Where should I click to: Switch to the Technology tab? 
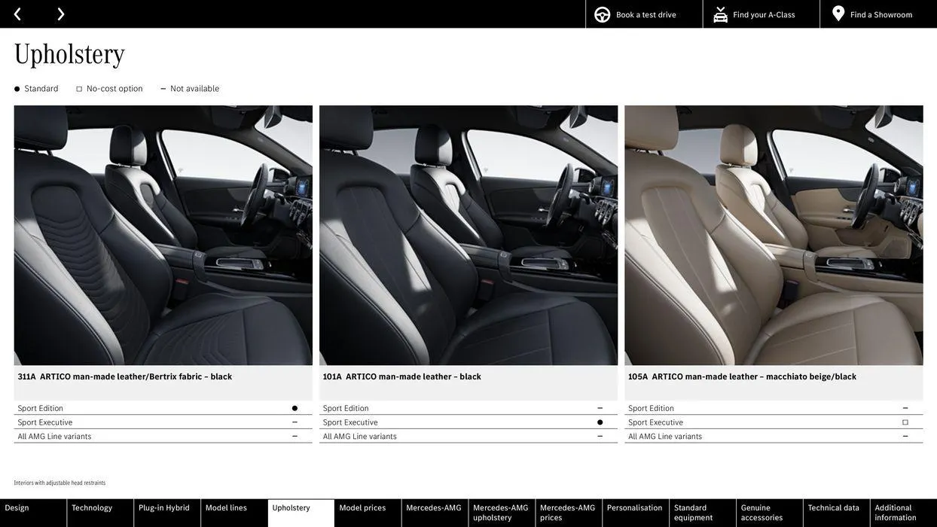click(92, 508)
